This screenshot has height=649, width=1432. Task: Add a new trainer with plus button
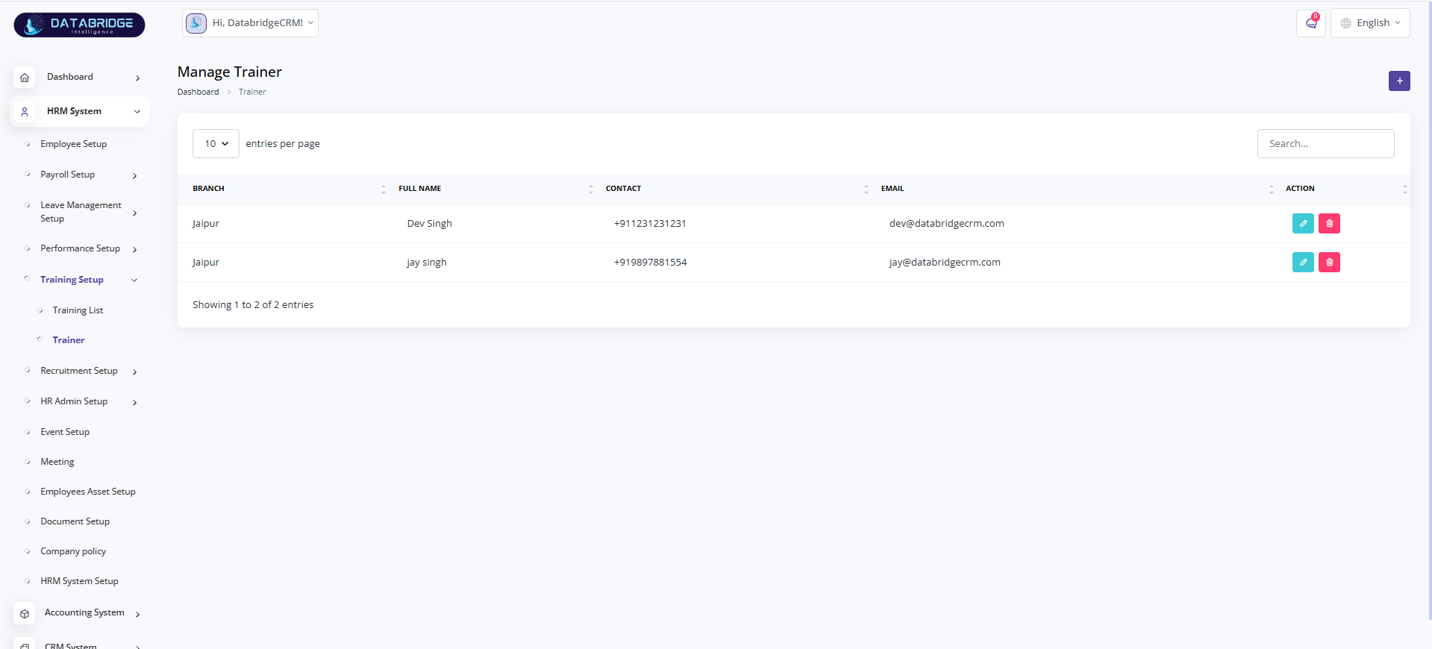click(1399, 81)
